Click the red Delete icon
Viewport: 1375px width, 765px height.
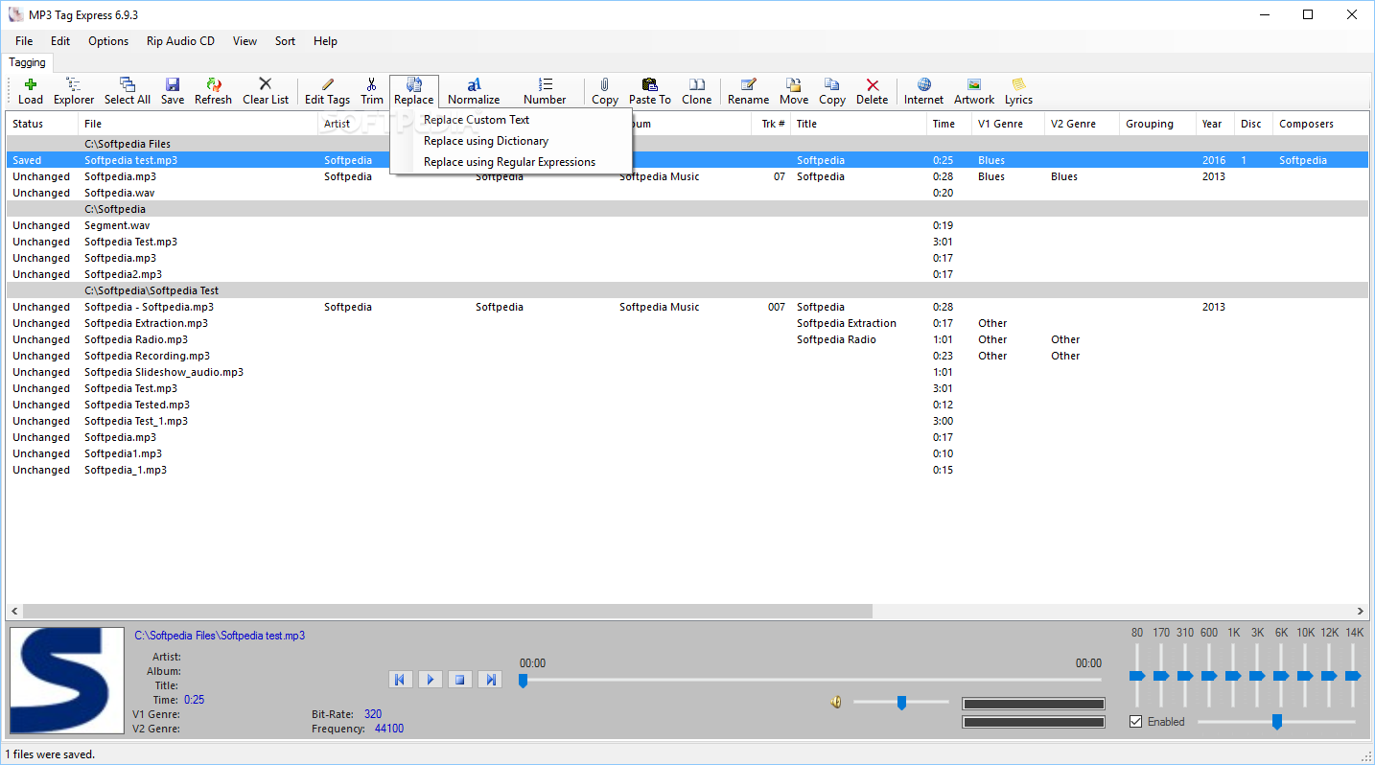[873, 92]
